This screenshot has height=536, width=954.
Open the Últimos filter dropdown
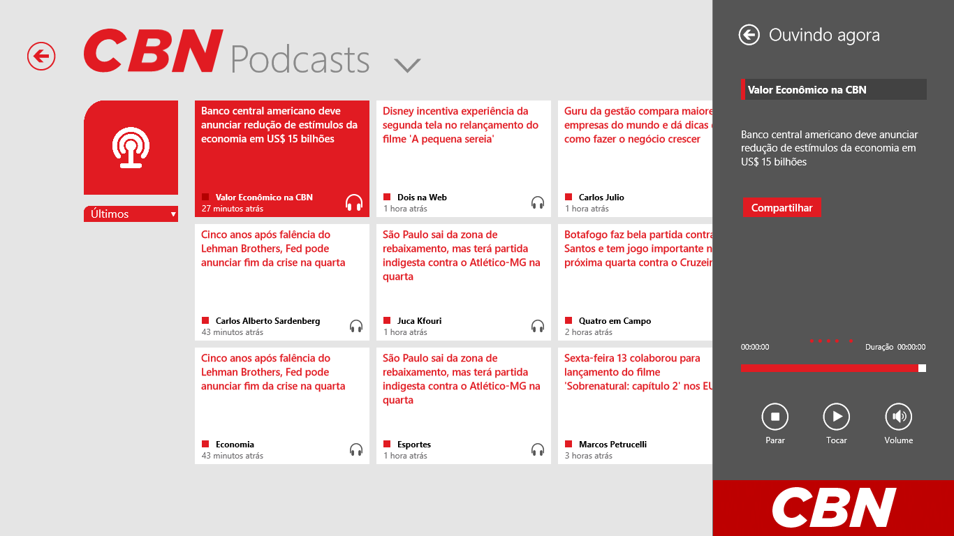[131, 214]
